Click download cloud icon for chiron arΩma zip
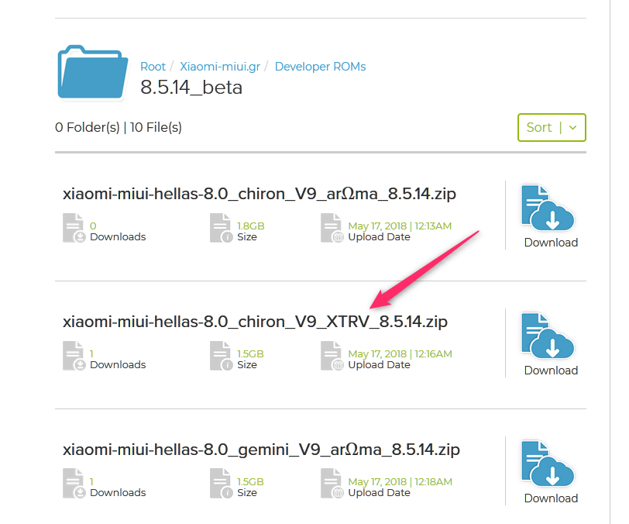 click(548, 207)
